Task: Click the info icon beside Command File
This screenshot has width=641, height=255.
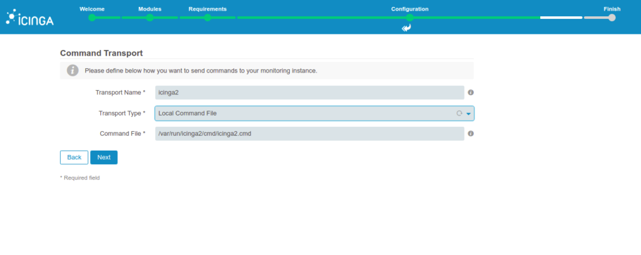Action: [471, 133]
